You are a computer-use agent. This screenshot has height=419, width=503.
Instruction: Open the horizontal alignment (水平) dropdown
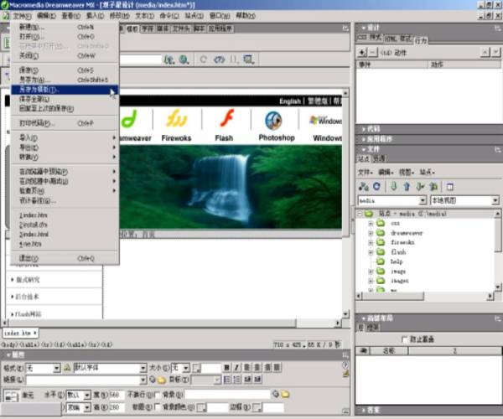[87, 395]
